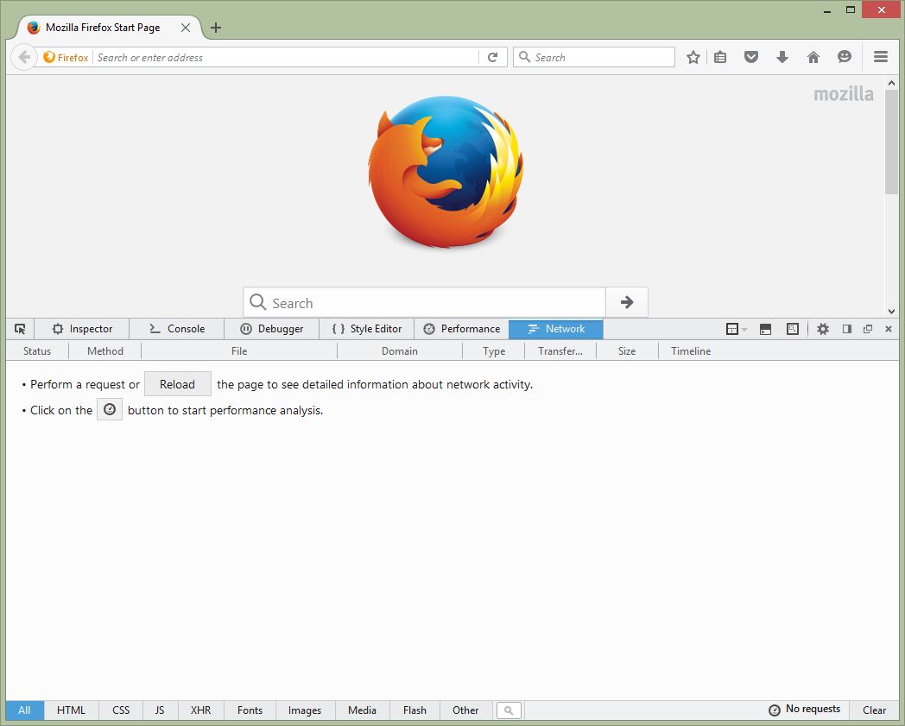Toggle the split console icon
This screenshot has width=905, height=726.
[x=765, y=329]
